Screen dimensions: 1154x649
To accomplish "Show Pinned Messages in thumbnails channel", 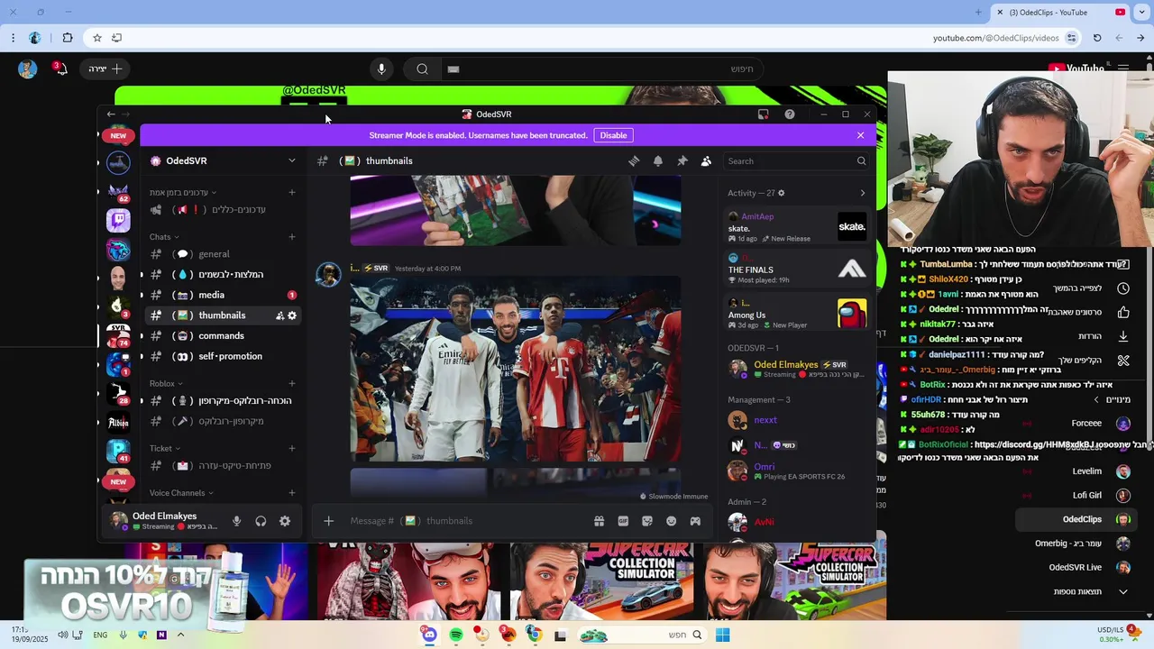I will 682,160.
